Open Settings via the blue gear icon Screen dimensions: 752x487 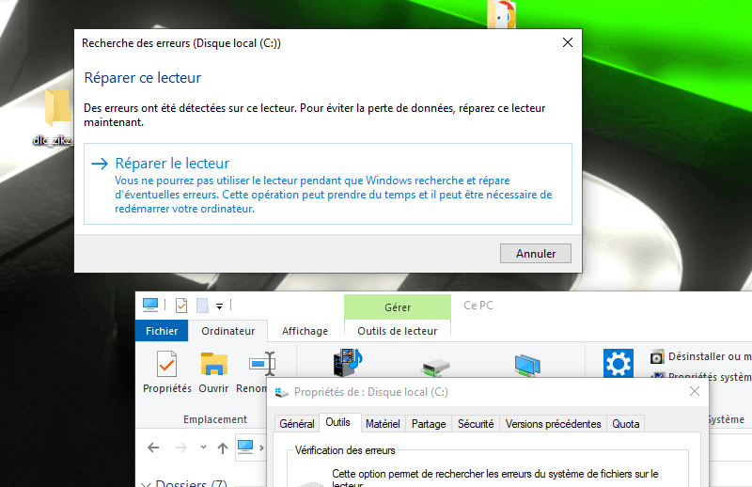click(619, 363)
